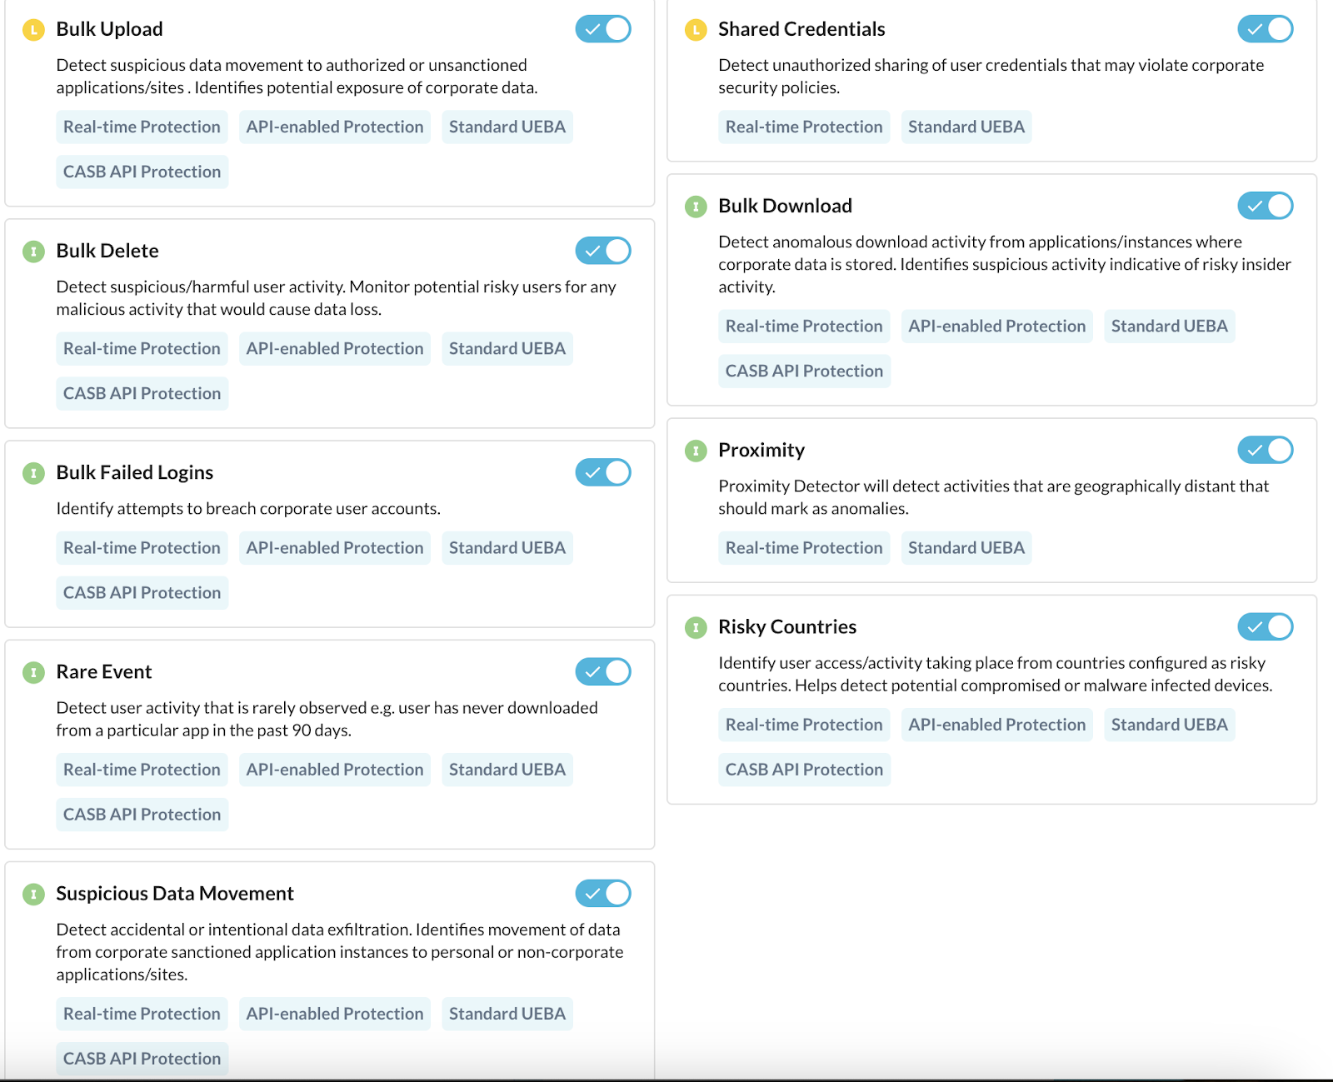The image size is (1333, 1082).
Task: Select Standard UEBA tag under Shared Credentials
Action: tap(966, 127)
